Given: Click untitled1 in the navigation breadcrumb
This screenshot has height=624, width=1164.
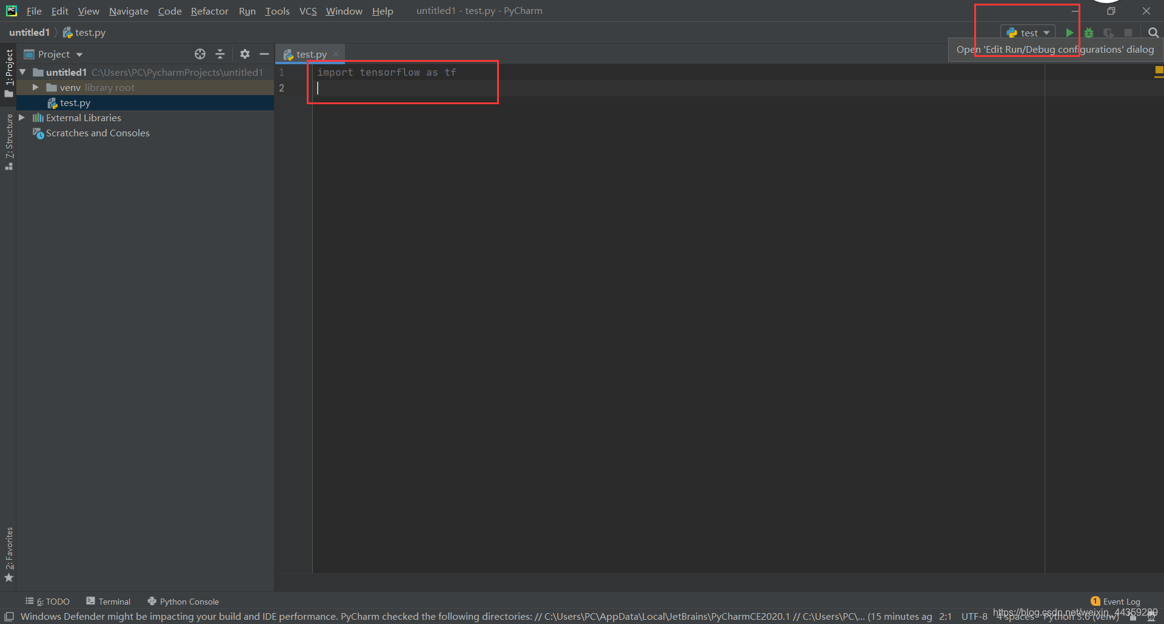Looking at the screenshot, I should pos(29,33).
